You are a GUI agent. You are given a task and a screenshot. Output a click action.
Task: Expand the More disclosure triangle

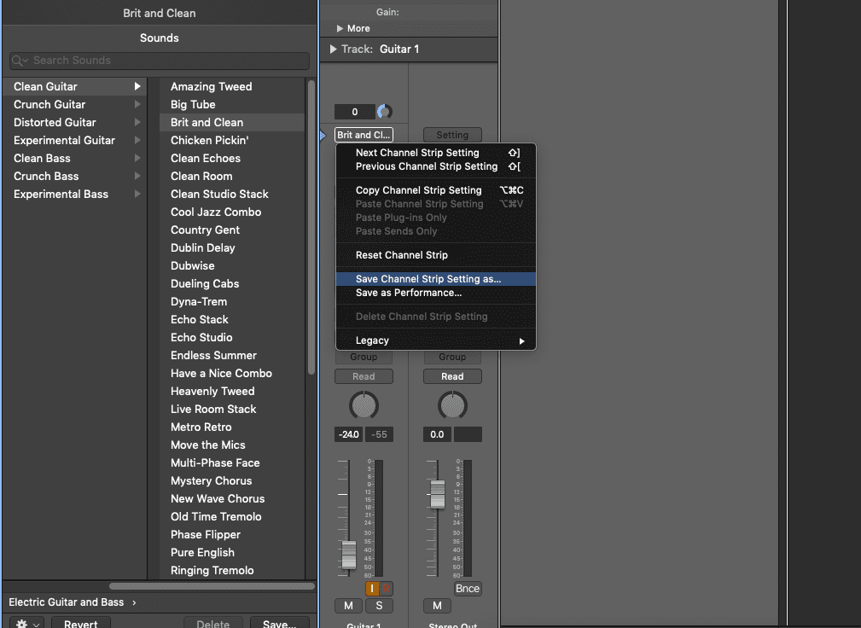point(340,28)
